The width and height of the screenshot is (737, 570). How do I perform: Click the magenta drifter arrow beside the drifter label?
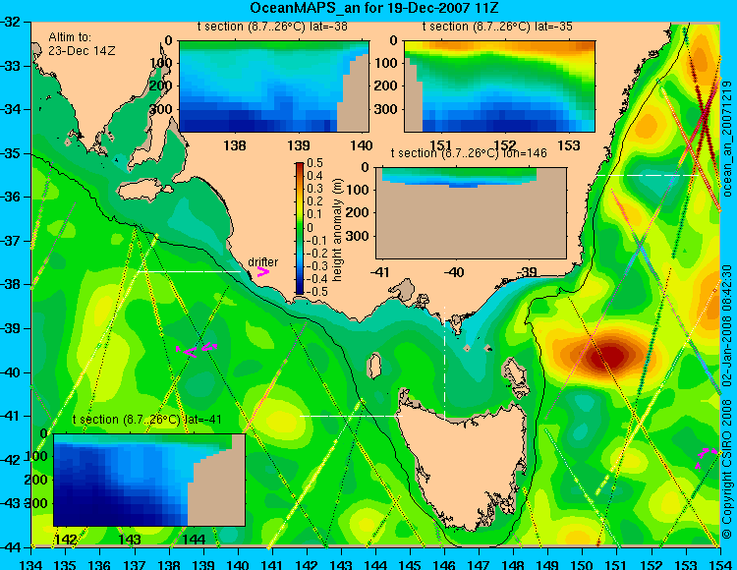click(x=263, y=272)
